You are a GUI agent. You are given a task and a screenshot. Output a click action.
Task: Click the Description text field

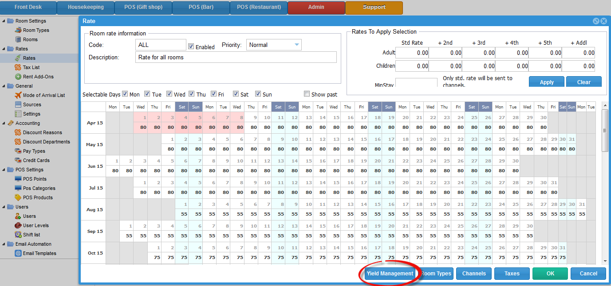(236, 57)
